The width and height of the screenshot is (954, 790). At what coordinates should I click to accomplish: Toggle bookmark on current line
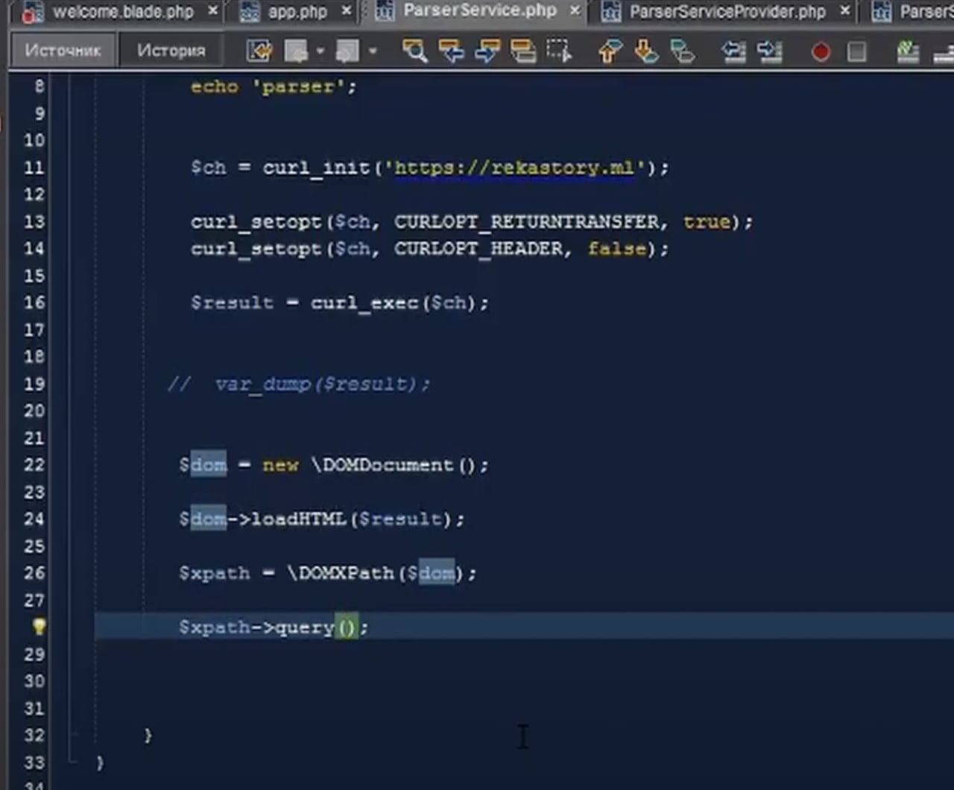[682, 51]
